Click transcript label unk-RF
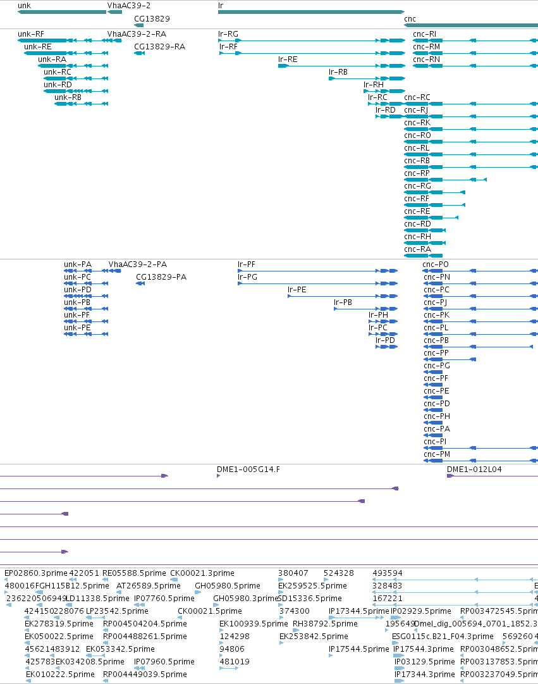 pyautogui.click(x=31, y=34)
